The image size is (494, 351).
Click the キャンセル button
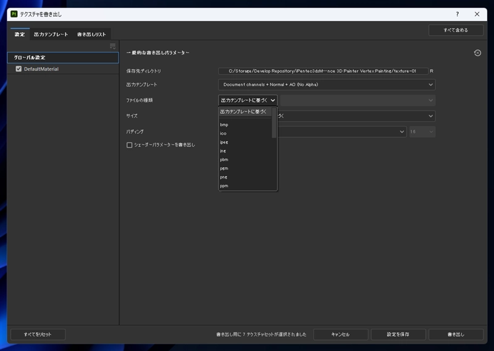tap(340, 334)
